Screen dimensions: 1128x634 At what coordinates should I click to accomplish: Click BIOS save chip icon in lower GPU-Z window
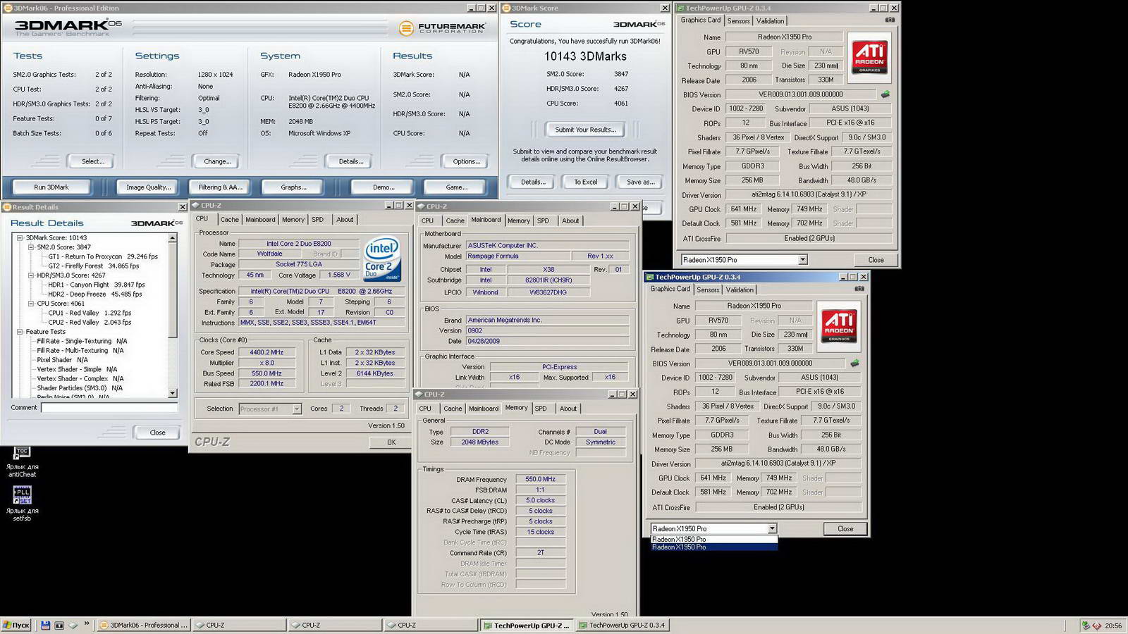(x=855, y=363)
